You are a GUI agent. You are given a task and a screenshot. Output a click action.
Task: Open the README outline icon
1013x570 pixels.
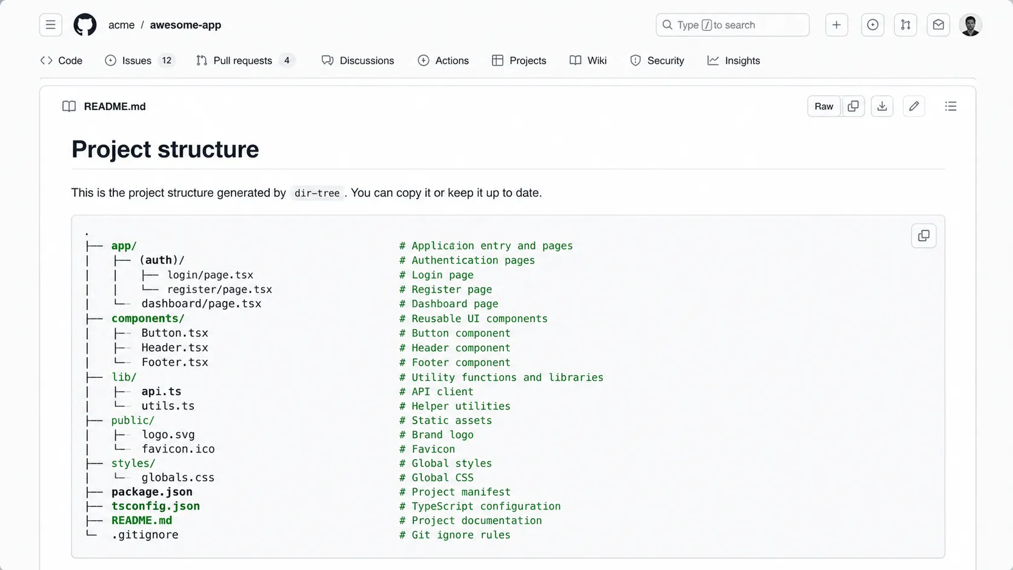951,106
